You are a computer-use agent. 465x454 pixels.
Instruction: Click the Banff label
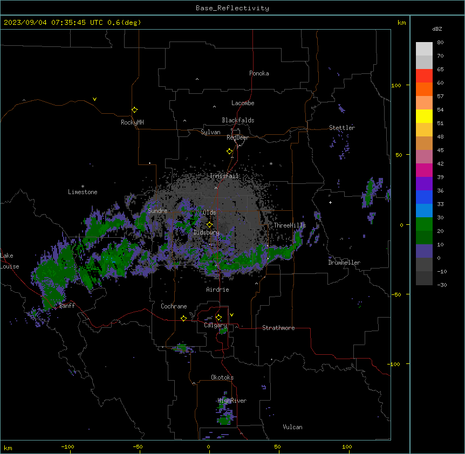coord(67,306)
